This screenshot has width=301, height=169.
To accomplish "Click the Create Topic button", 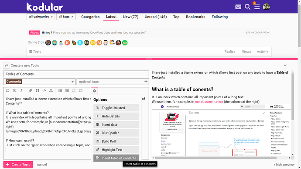I will [18, 165].
